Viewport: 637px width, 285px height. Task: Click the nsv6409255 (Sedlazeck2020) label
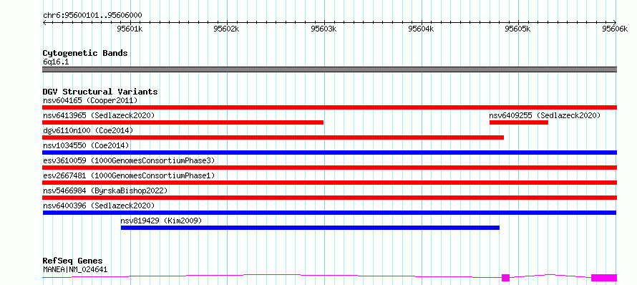545,115
